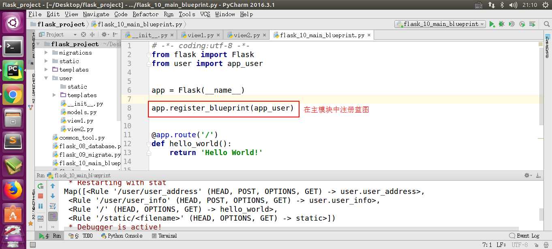Open the VCS menu
This screenshot has width=552, height=249.
pos(205,14)
